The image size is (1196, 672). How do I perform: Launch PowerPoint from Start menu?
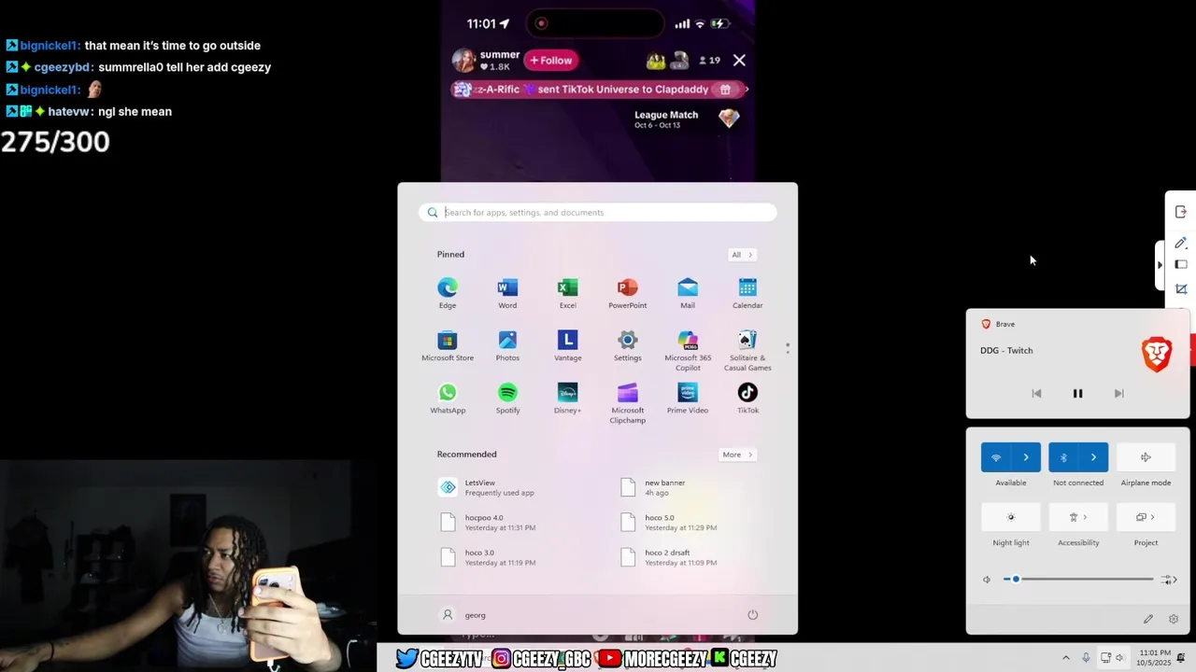[x=627, y=293]
